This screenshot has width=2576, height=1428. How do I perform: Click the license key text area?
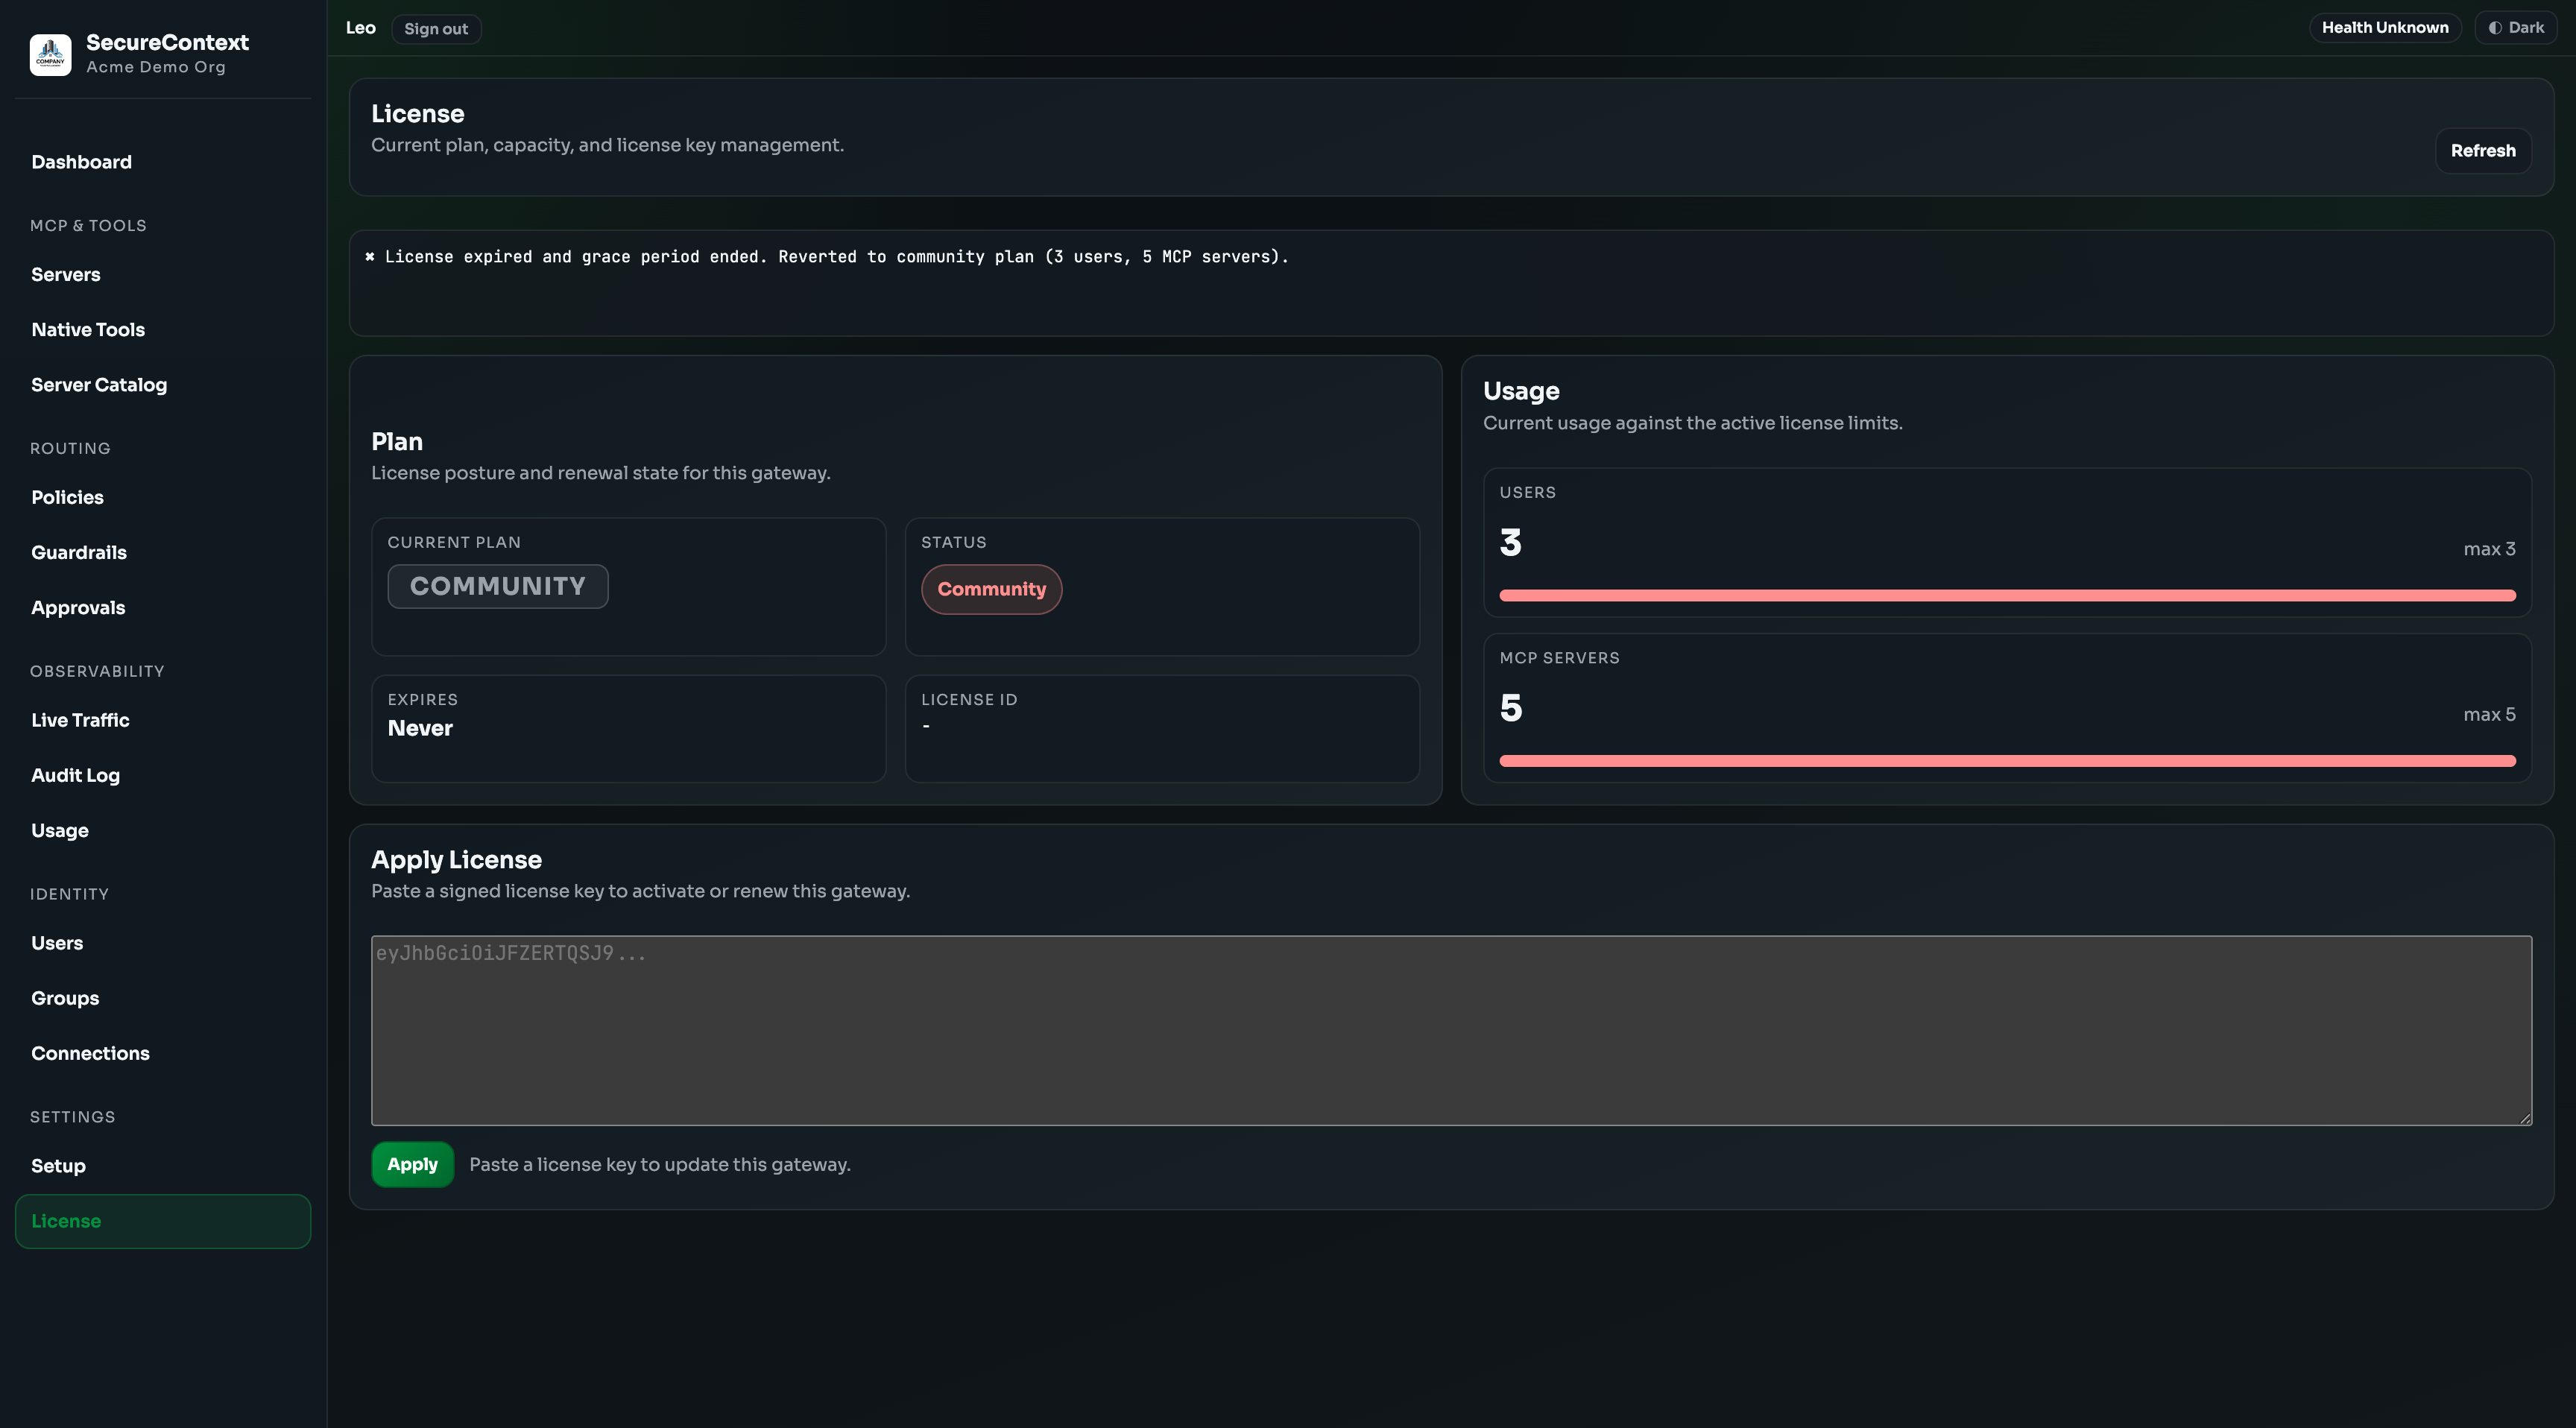pyautogui.click(x=1450, y=1030)
